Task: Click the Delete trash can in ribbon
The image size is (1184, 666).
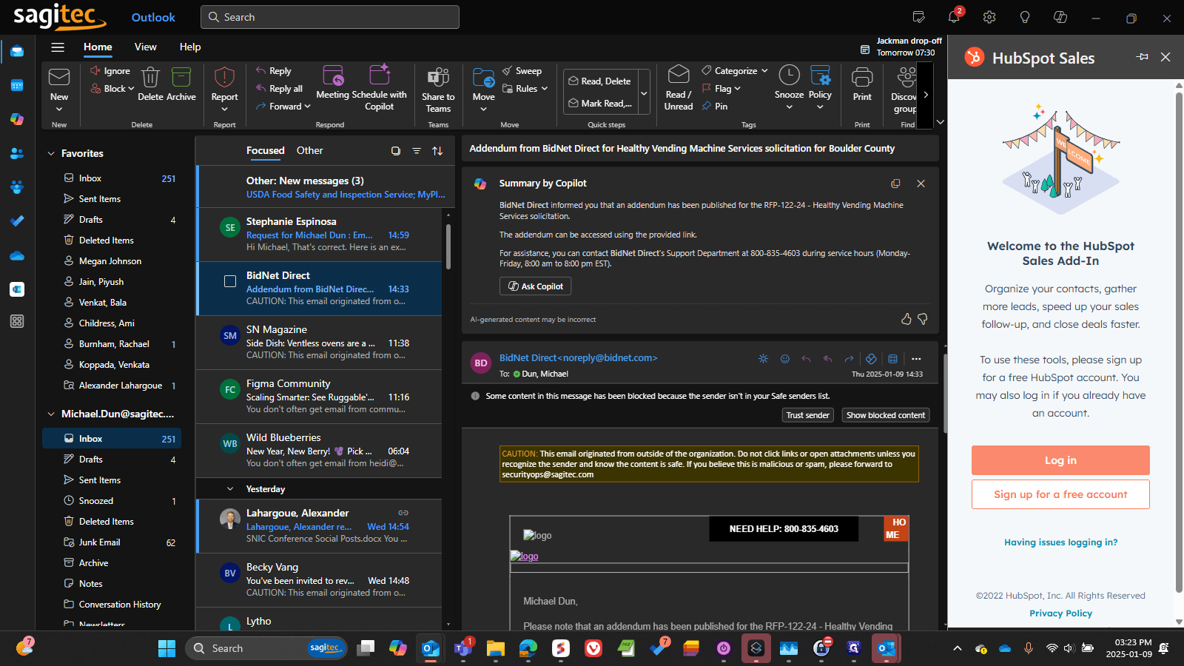Action: pos(150,84)
